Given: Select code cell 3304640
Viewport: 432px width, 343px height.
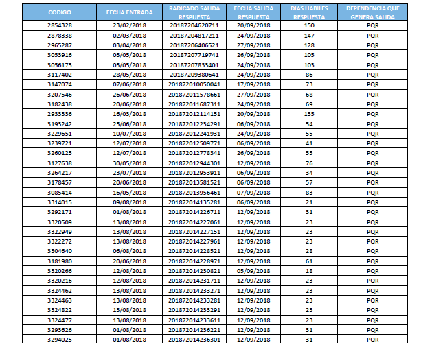Looking at the screenshot, I should point(60,251).
